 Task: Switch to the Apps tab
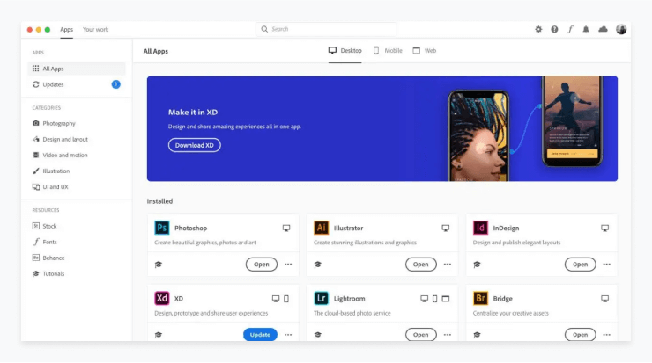click(67, 30)
